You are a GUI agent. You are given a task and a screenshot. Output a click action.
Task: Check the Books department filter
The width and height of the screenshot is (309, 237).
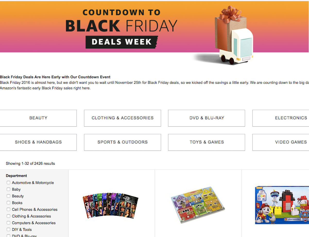(8, 203)
